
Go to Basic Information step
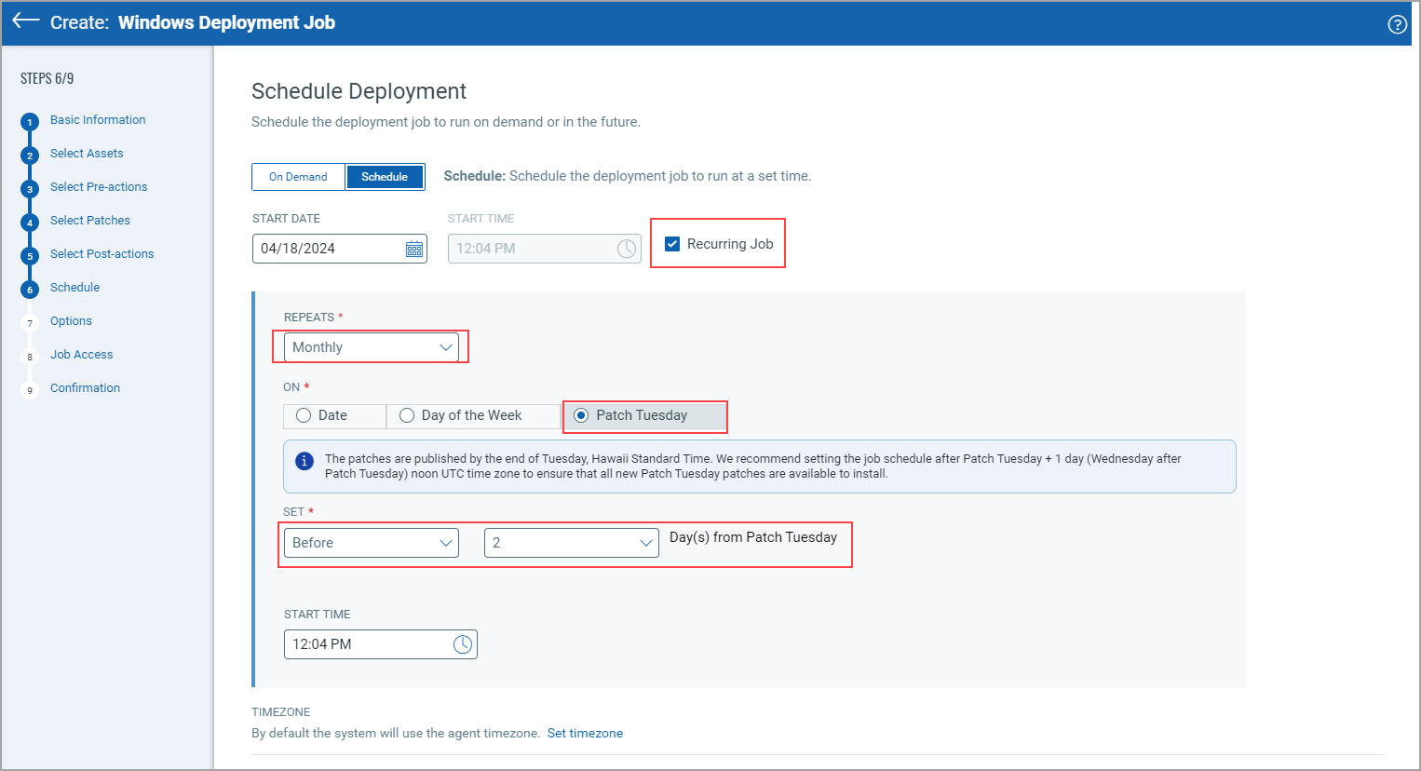pos(98,120)
